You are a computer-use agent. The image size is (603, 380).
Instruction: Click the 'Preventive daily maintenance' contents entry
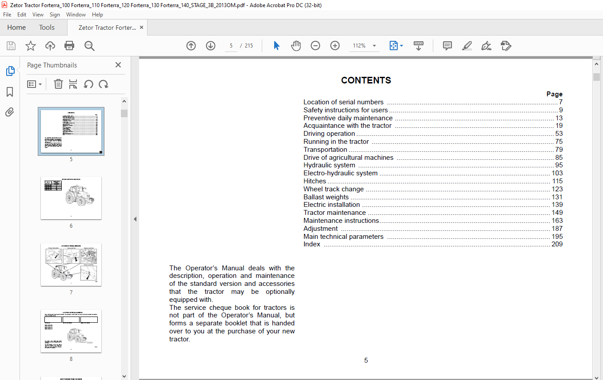[x=433, y=118]
